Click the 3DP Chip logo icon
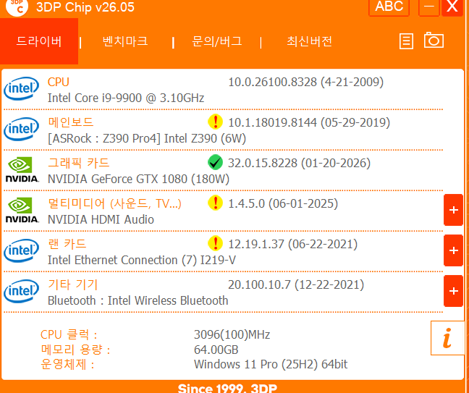The image size is (469, 393). 17,7
